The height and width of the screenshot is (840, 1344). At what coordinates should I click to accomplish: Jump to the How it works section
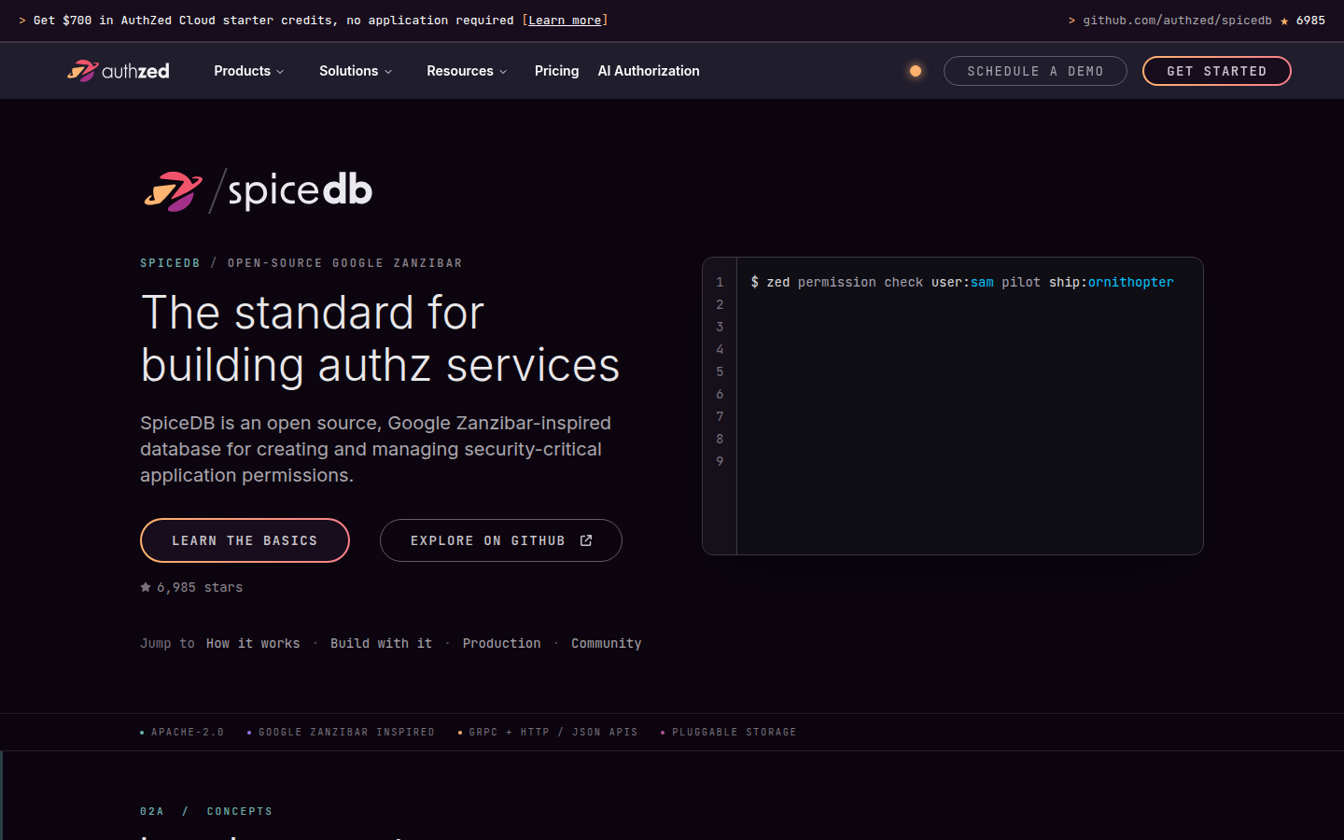253,643
